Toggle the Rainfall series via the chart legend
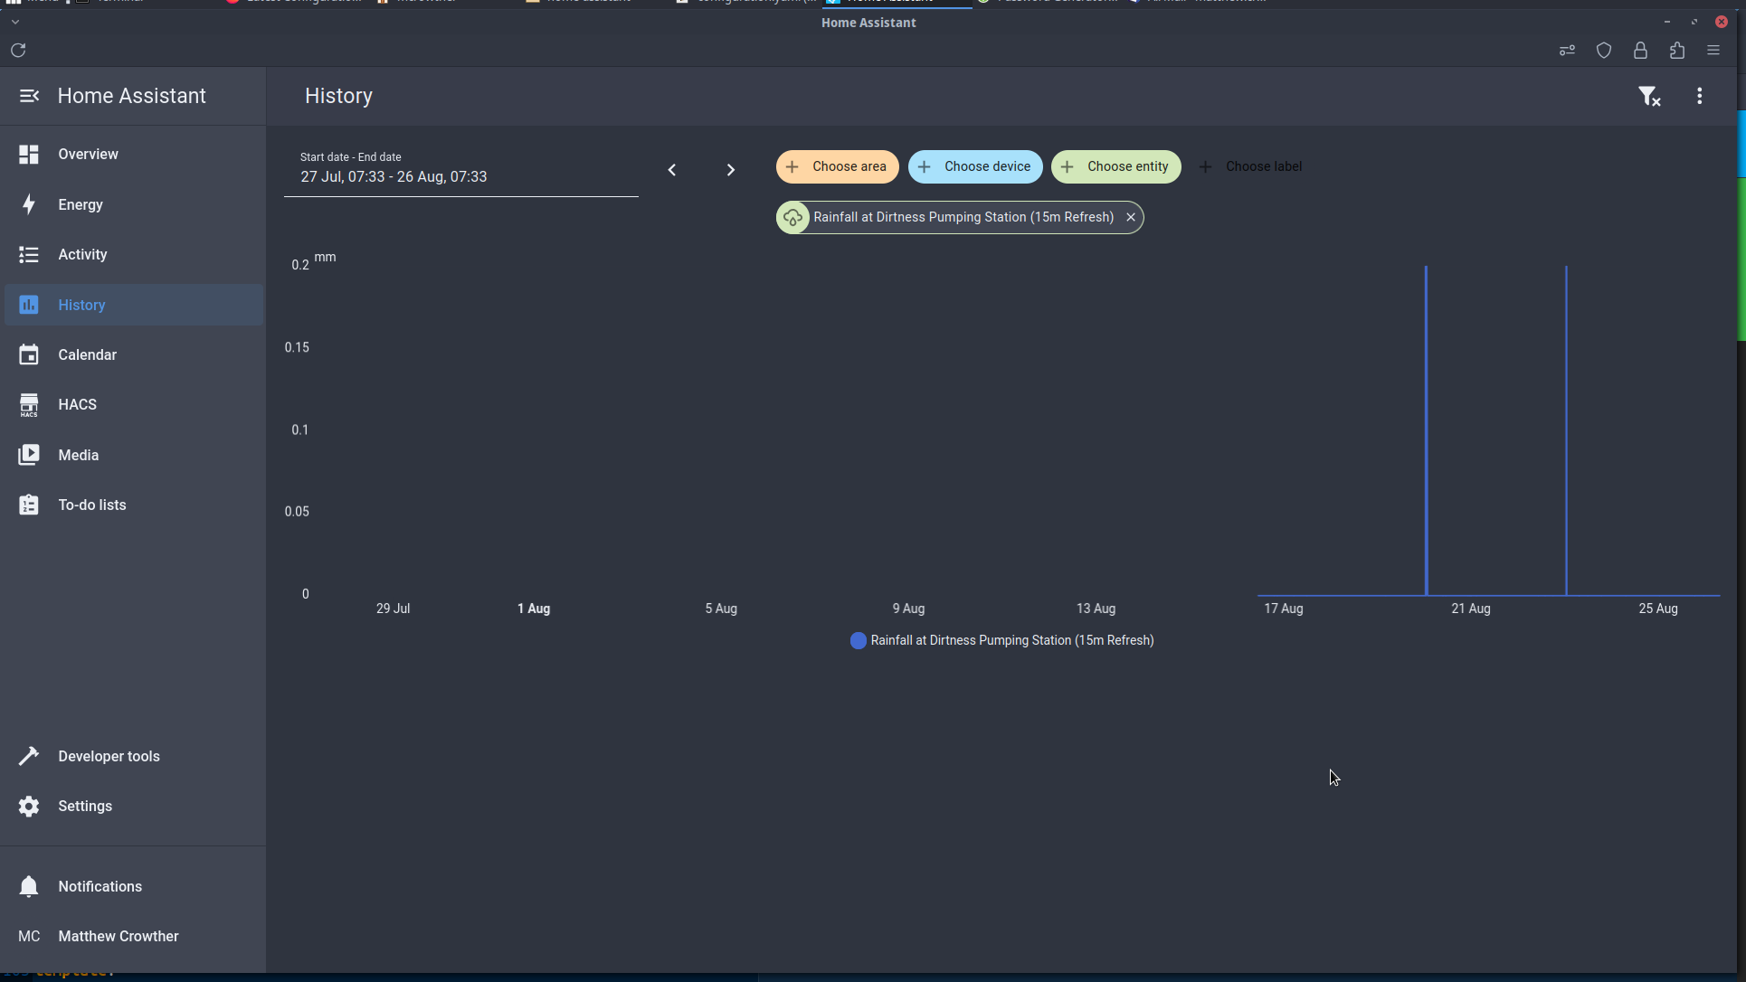Viewport: 1746px width, 982px height. tap(1001, 640)
